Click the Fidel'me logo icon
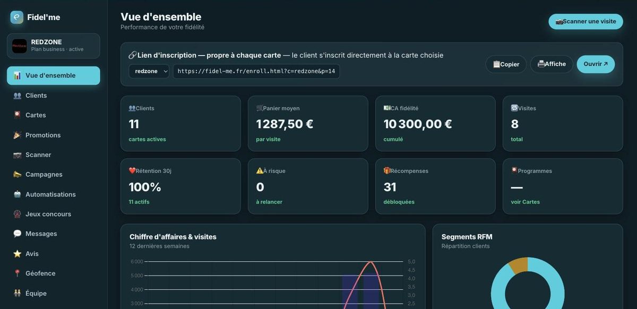Screen dimensions: 637x309 (17, 17)
